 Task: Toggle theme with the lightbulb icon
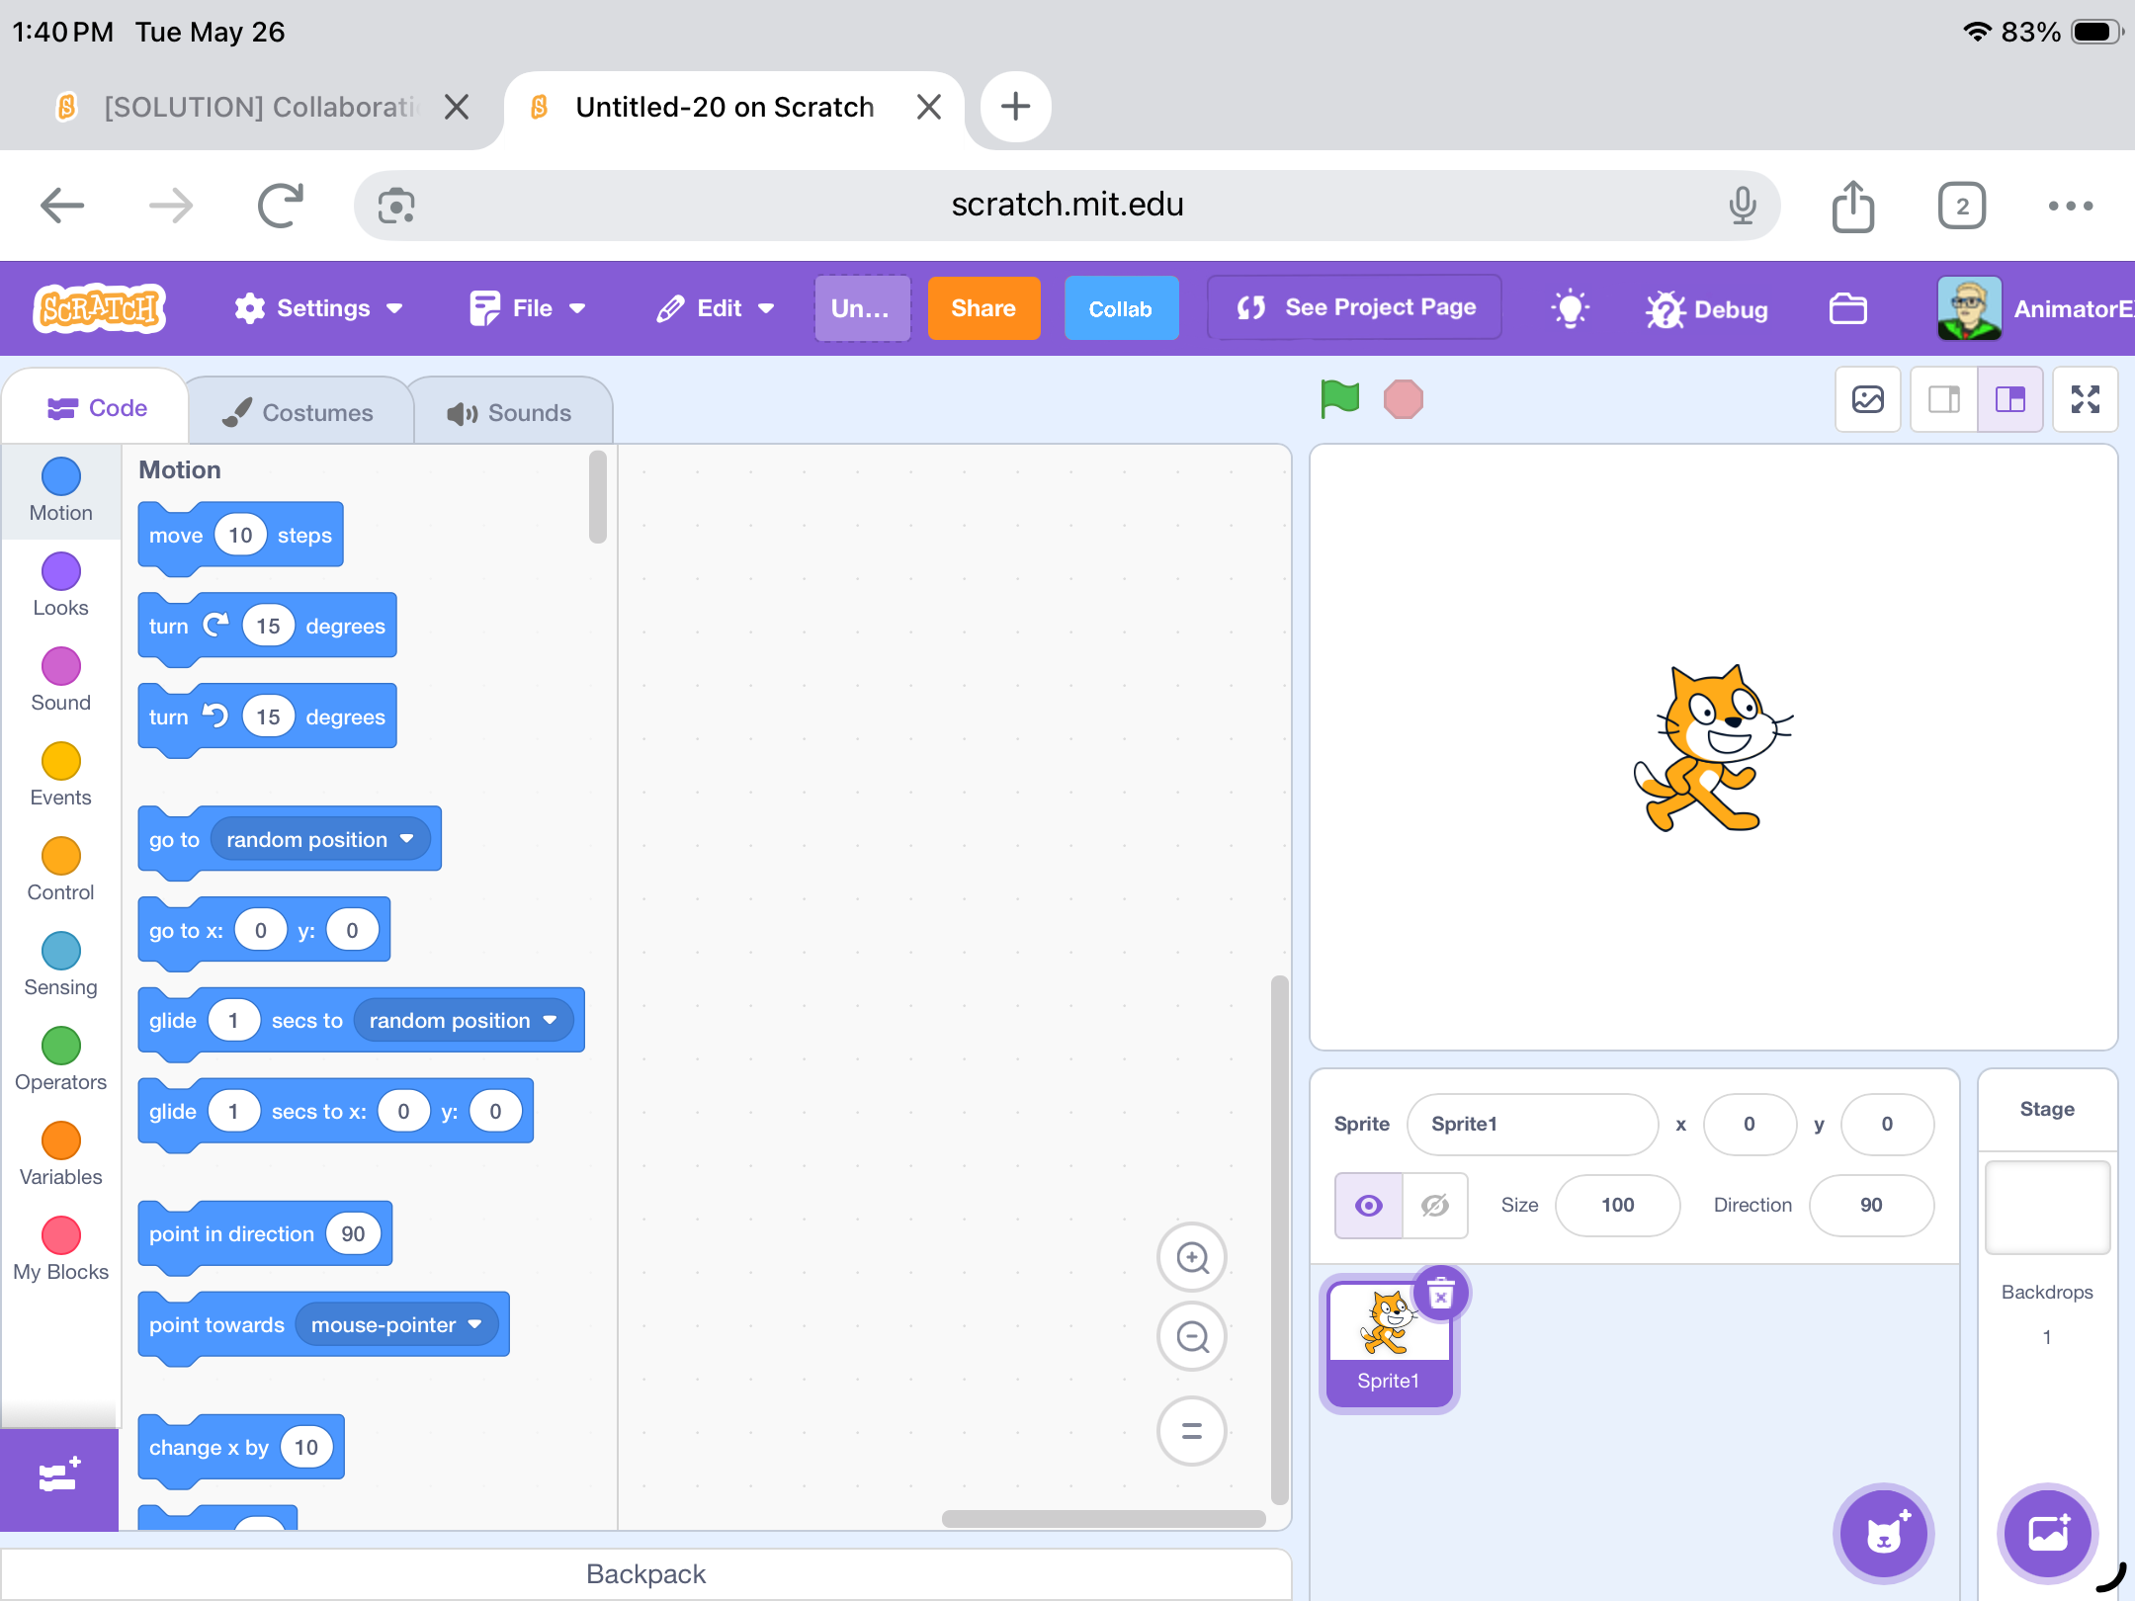click(1570, 308)
